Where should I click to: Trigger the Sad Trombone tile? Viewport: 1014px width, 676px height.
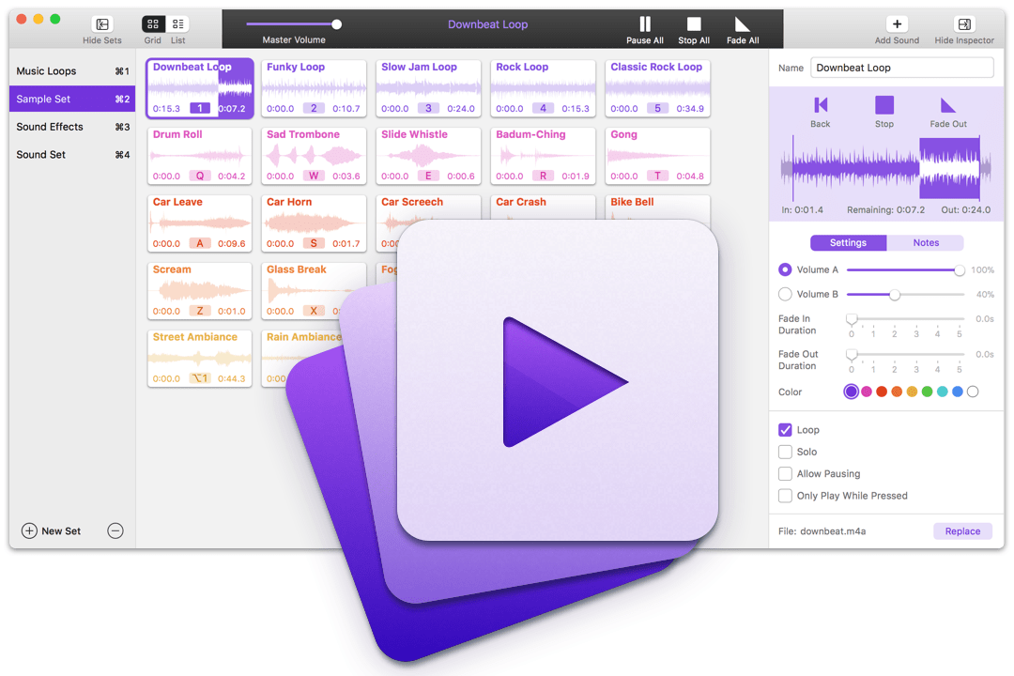314,156
